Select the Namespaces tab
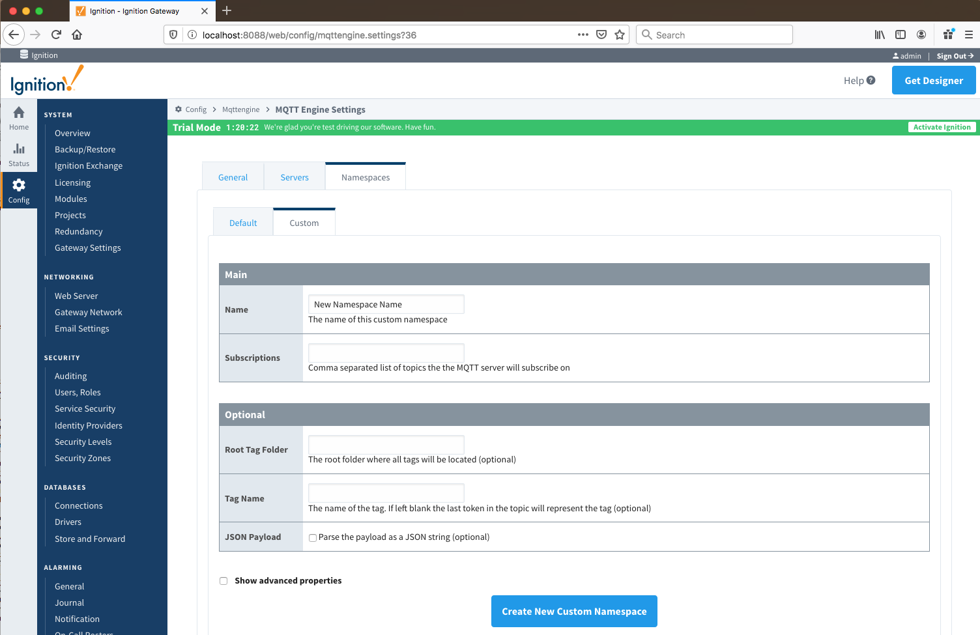The height and width of the screenshot is (635, 980). (x=366, y=176)
